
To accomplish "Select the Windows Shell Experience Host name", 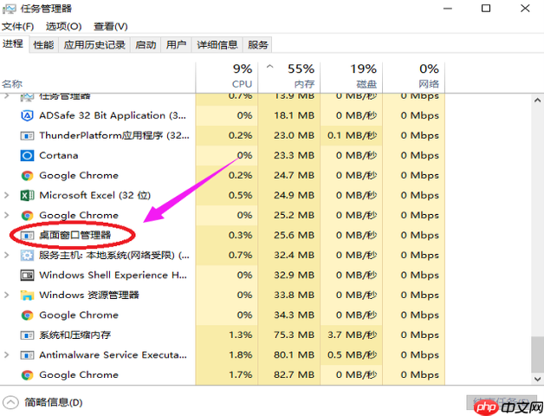I will [x=113, y=276].
